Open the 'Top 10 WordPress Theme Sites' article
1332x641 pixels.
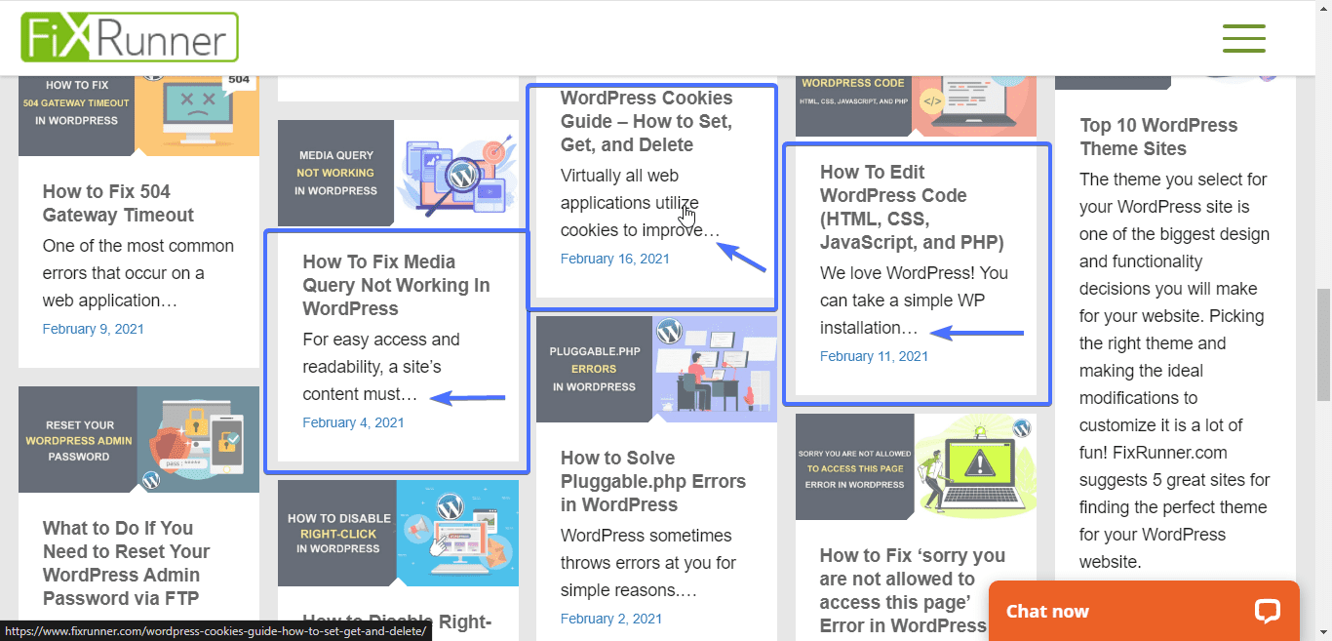[x=1158, y=137]
